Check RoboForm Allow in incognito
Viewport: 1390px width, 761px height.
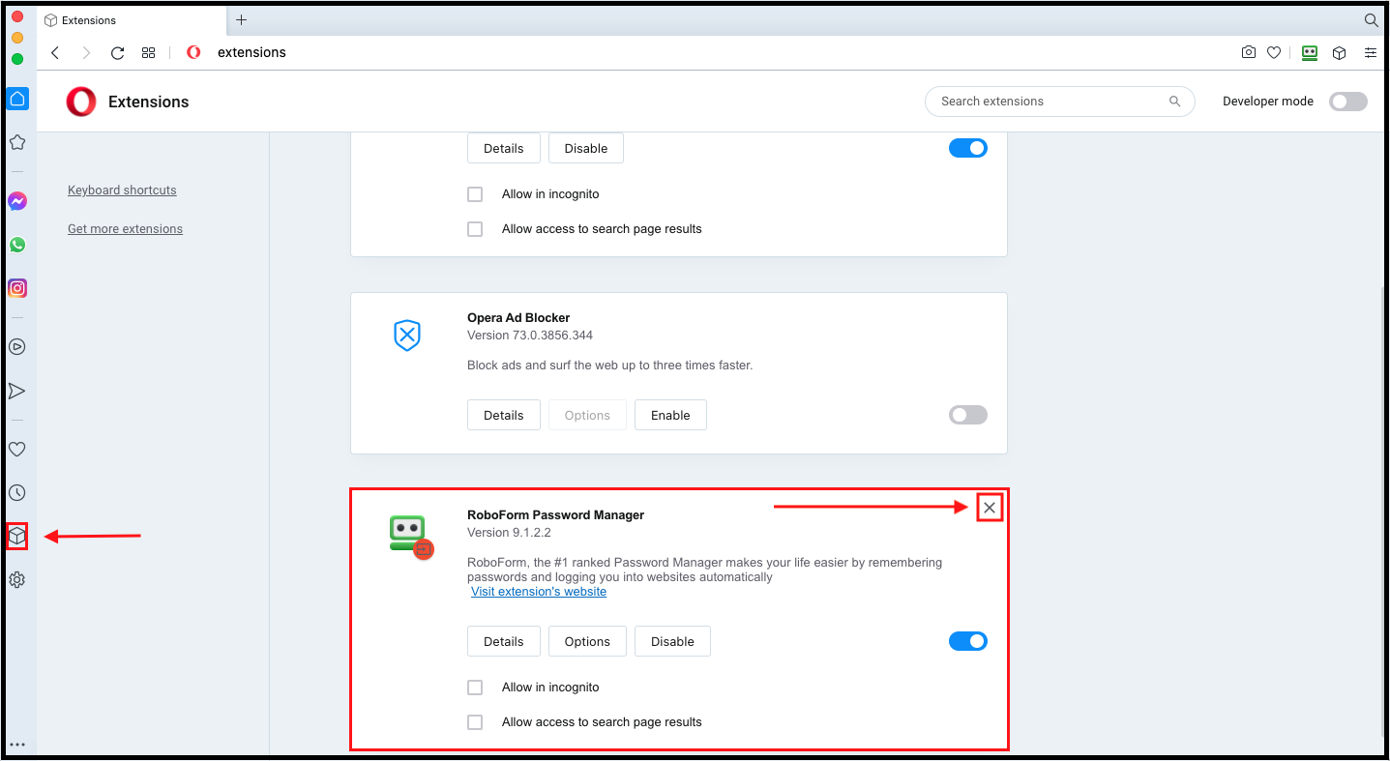tap(475, 688)
